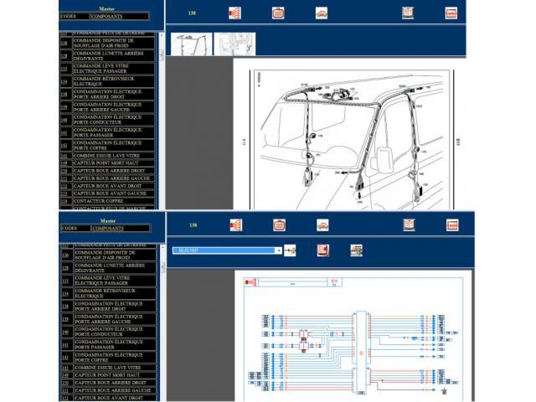Click the red document icon after the dropdown
536x402 pixels.
point(323,250)
